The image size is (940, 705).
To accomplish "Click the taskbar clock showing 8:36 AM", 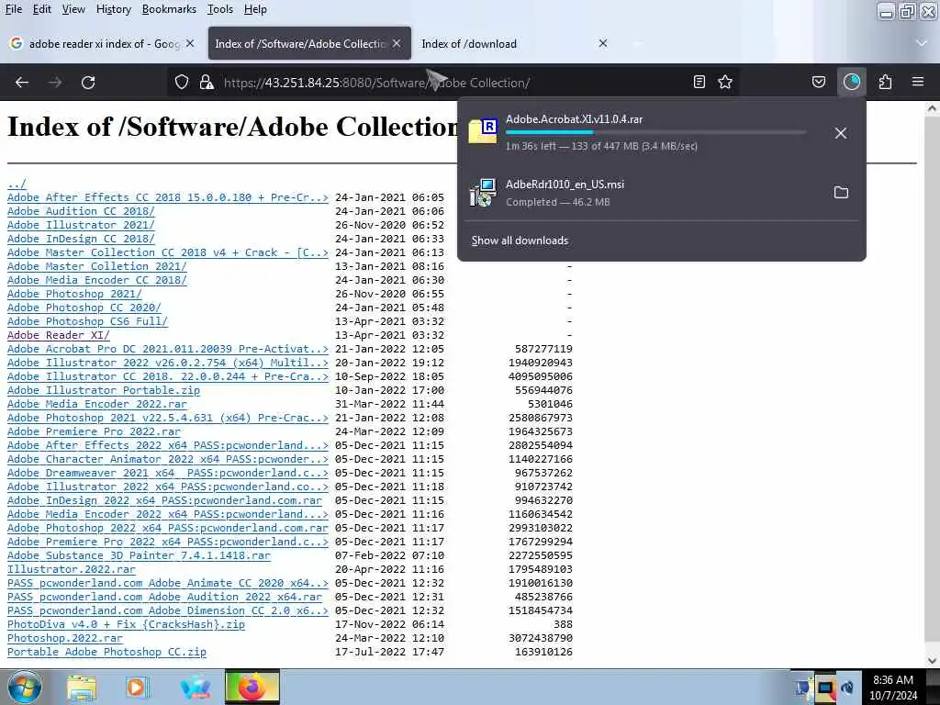I will click(x=893, y=688).
